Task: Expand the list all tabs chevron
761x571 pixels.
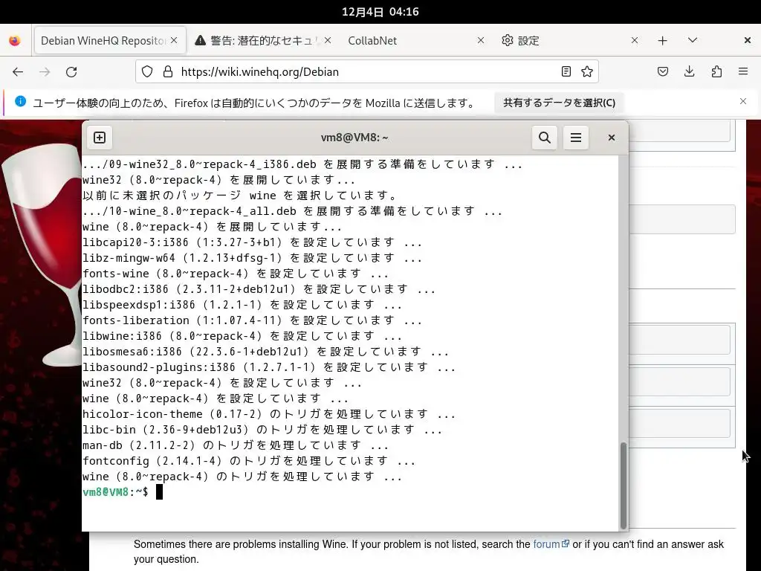Action: [693, 40]
